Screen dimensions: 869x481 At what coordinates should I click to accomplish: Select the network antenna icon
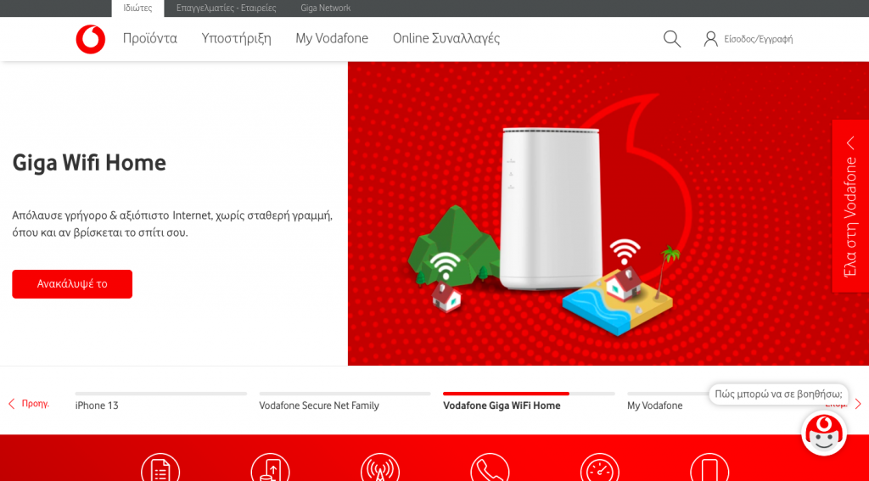[379, 467]
